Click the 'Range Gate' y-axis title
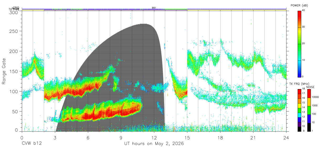The width and height of the screenshot is (322, 149). pos(4,71)
